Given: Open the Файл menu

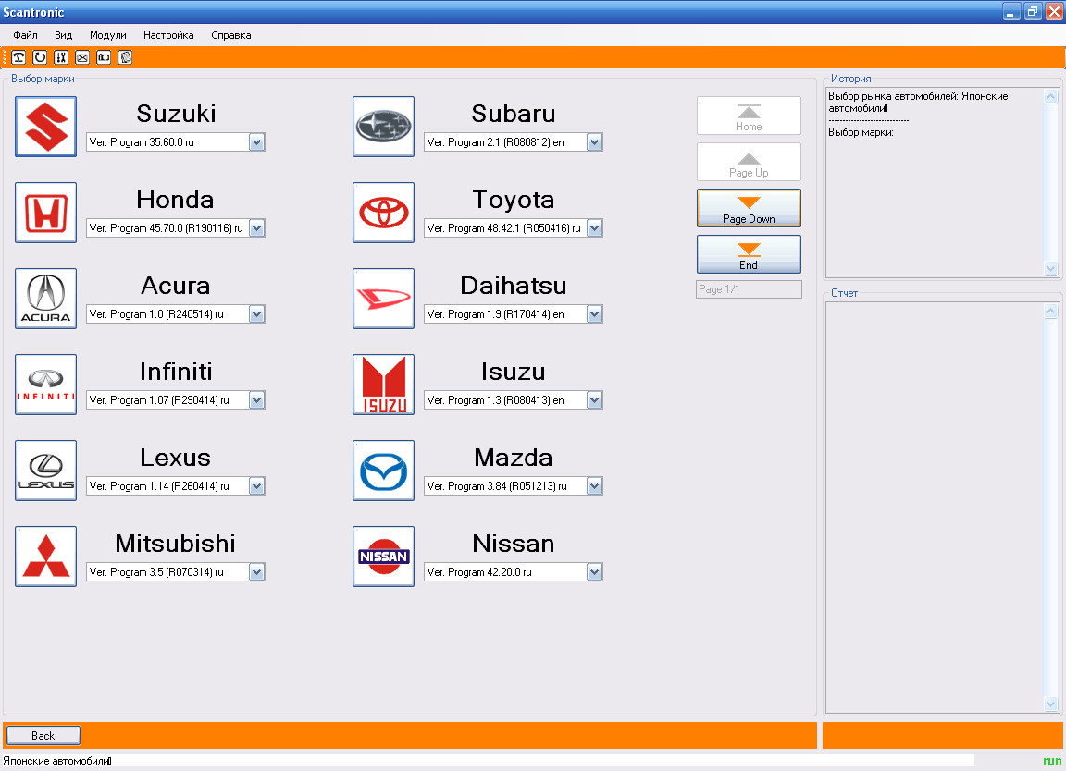Looking at the screenshot, I should tap(25, 35).
